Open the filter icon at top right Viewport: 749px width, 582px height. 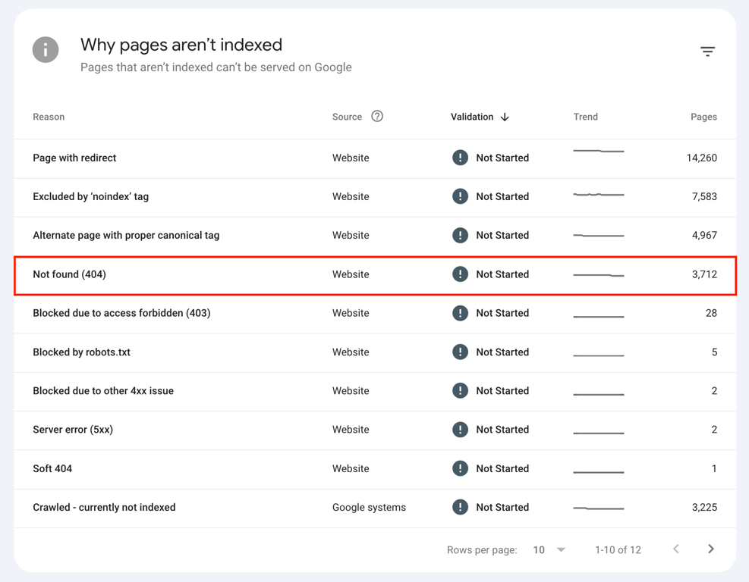707,51
